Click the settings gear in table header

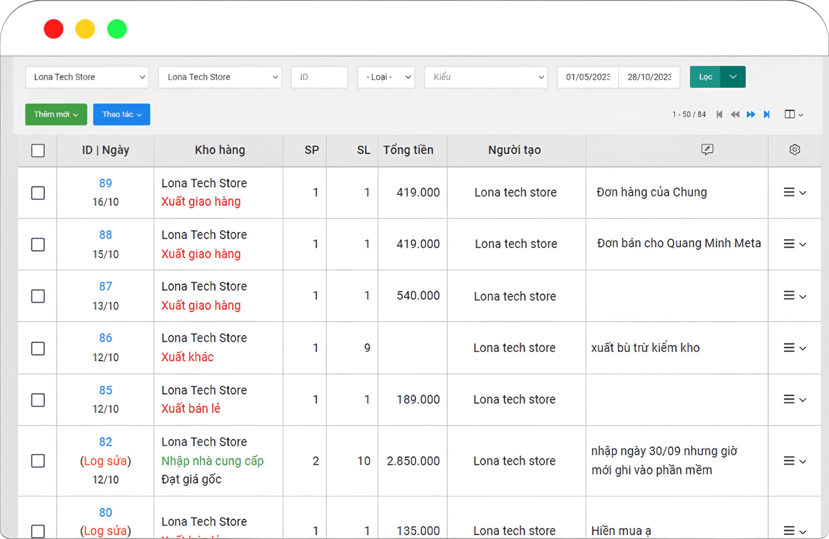(794, 150)
